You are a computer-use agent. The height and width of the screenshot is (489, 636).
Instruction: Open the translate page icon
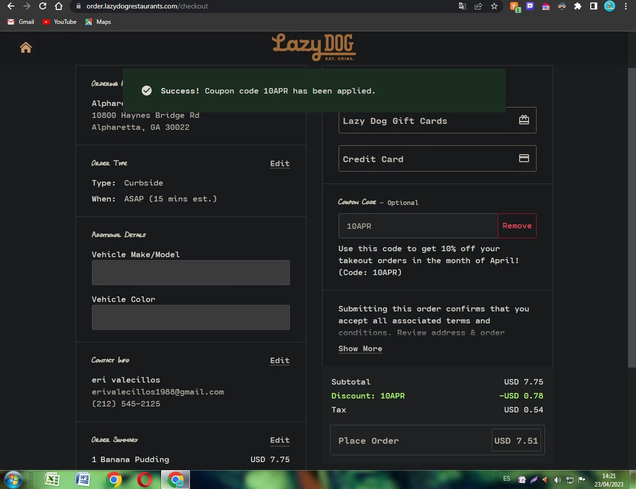coord(462,6)
